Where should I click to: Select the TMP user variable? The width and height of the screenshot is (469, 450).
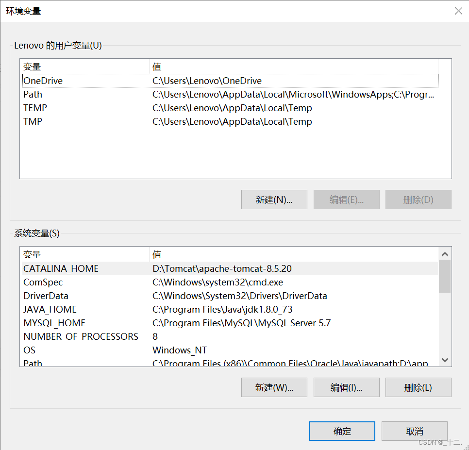click(230, 121)
